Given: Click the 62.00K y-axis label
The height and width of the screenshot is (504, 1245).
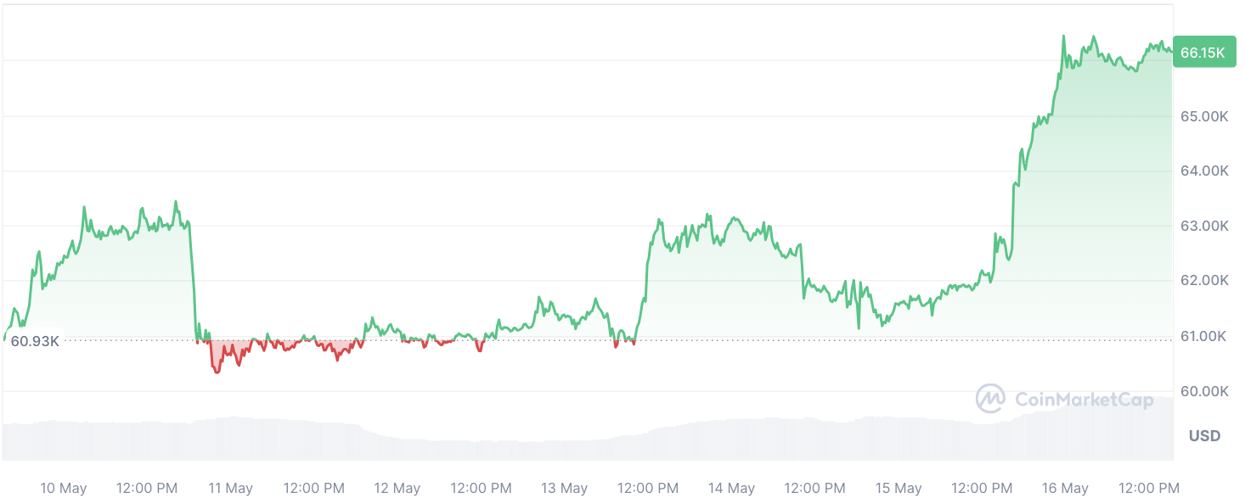Looking at the screenshot, I should pyautogui.click(x=1204, y=280).
